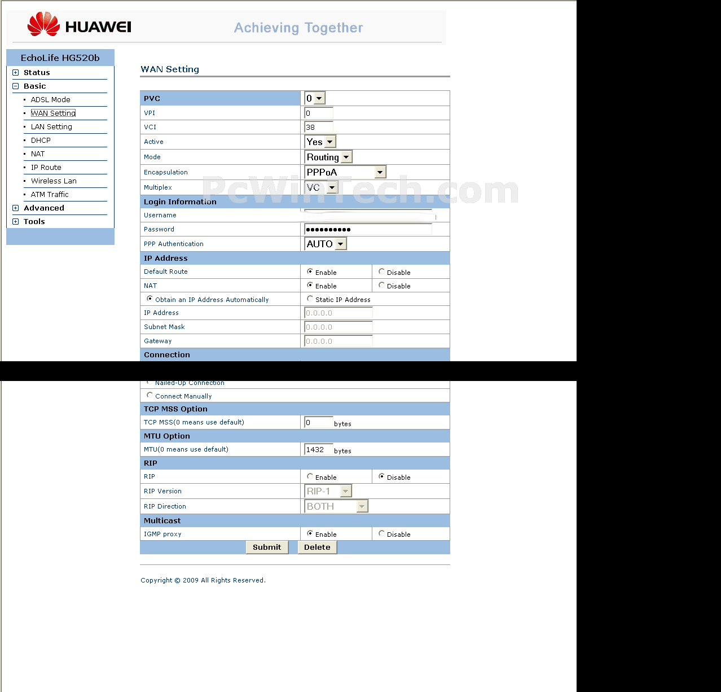
Task: Select Enable for Default Route
Action: 310,271
